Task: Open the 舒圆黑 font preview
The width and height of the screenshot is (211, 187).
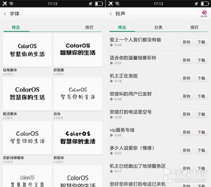Action: pos(78,50)
